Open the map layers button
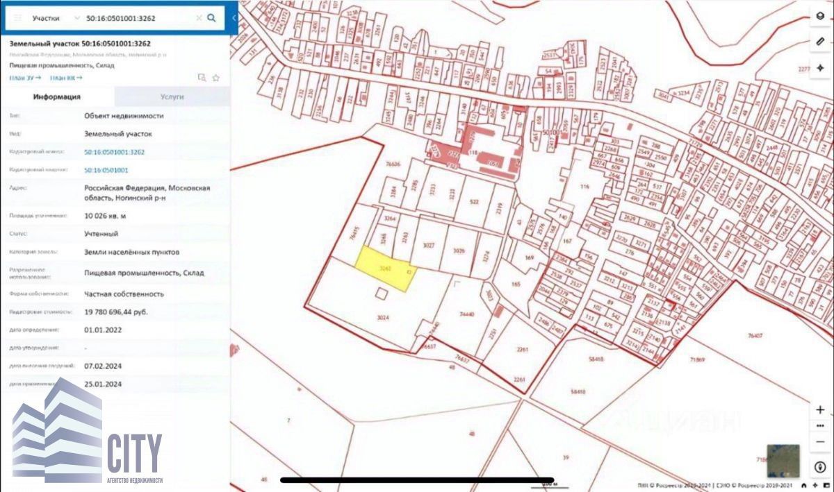Screen dimensions: 834x492 pos(820,17)
